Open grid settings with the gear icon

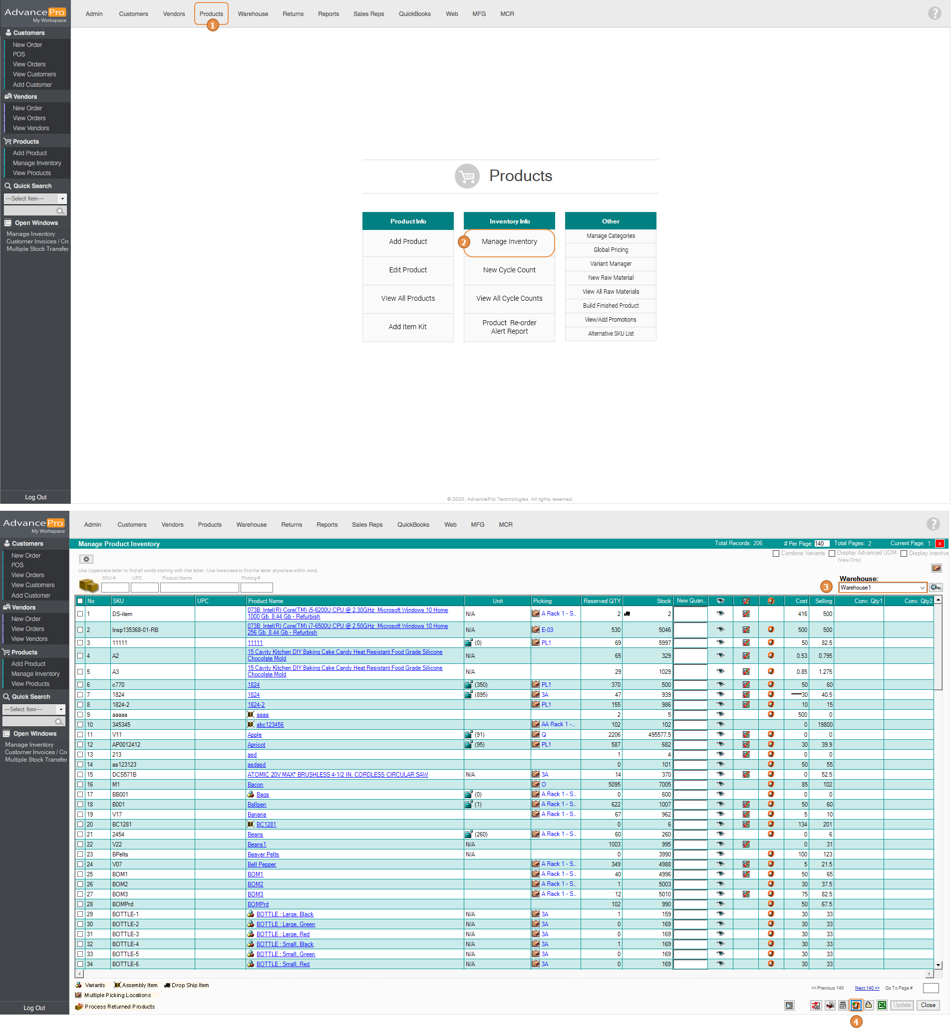86,559
